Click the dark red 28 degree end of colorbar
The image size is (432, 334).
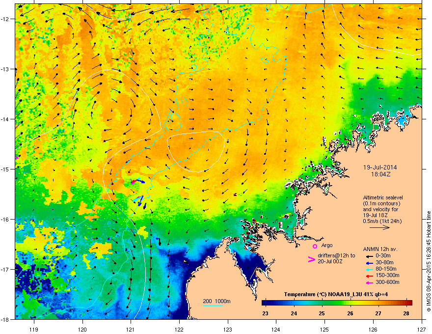(408, 303)
